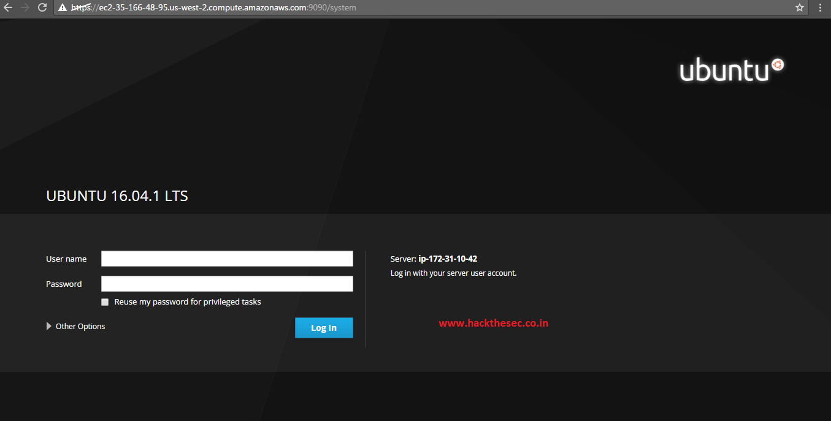Click 'Log in with your server user account.' text
The image size is (831, 421).
[x=454, y=273]
